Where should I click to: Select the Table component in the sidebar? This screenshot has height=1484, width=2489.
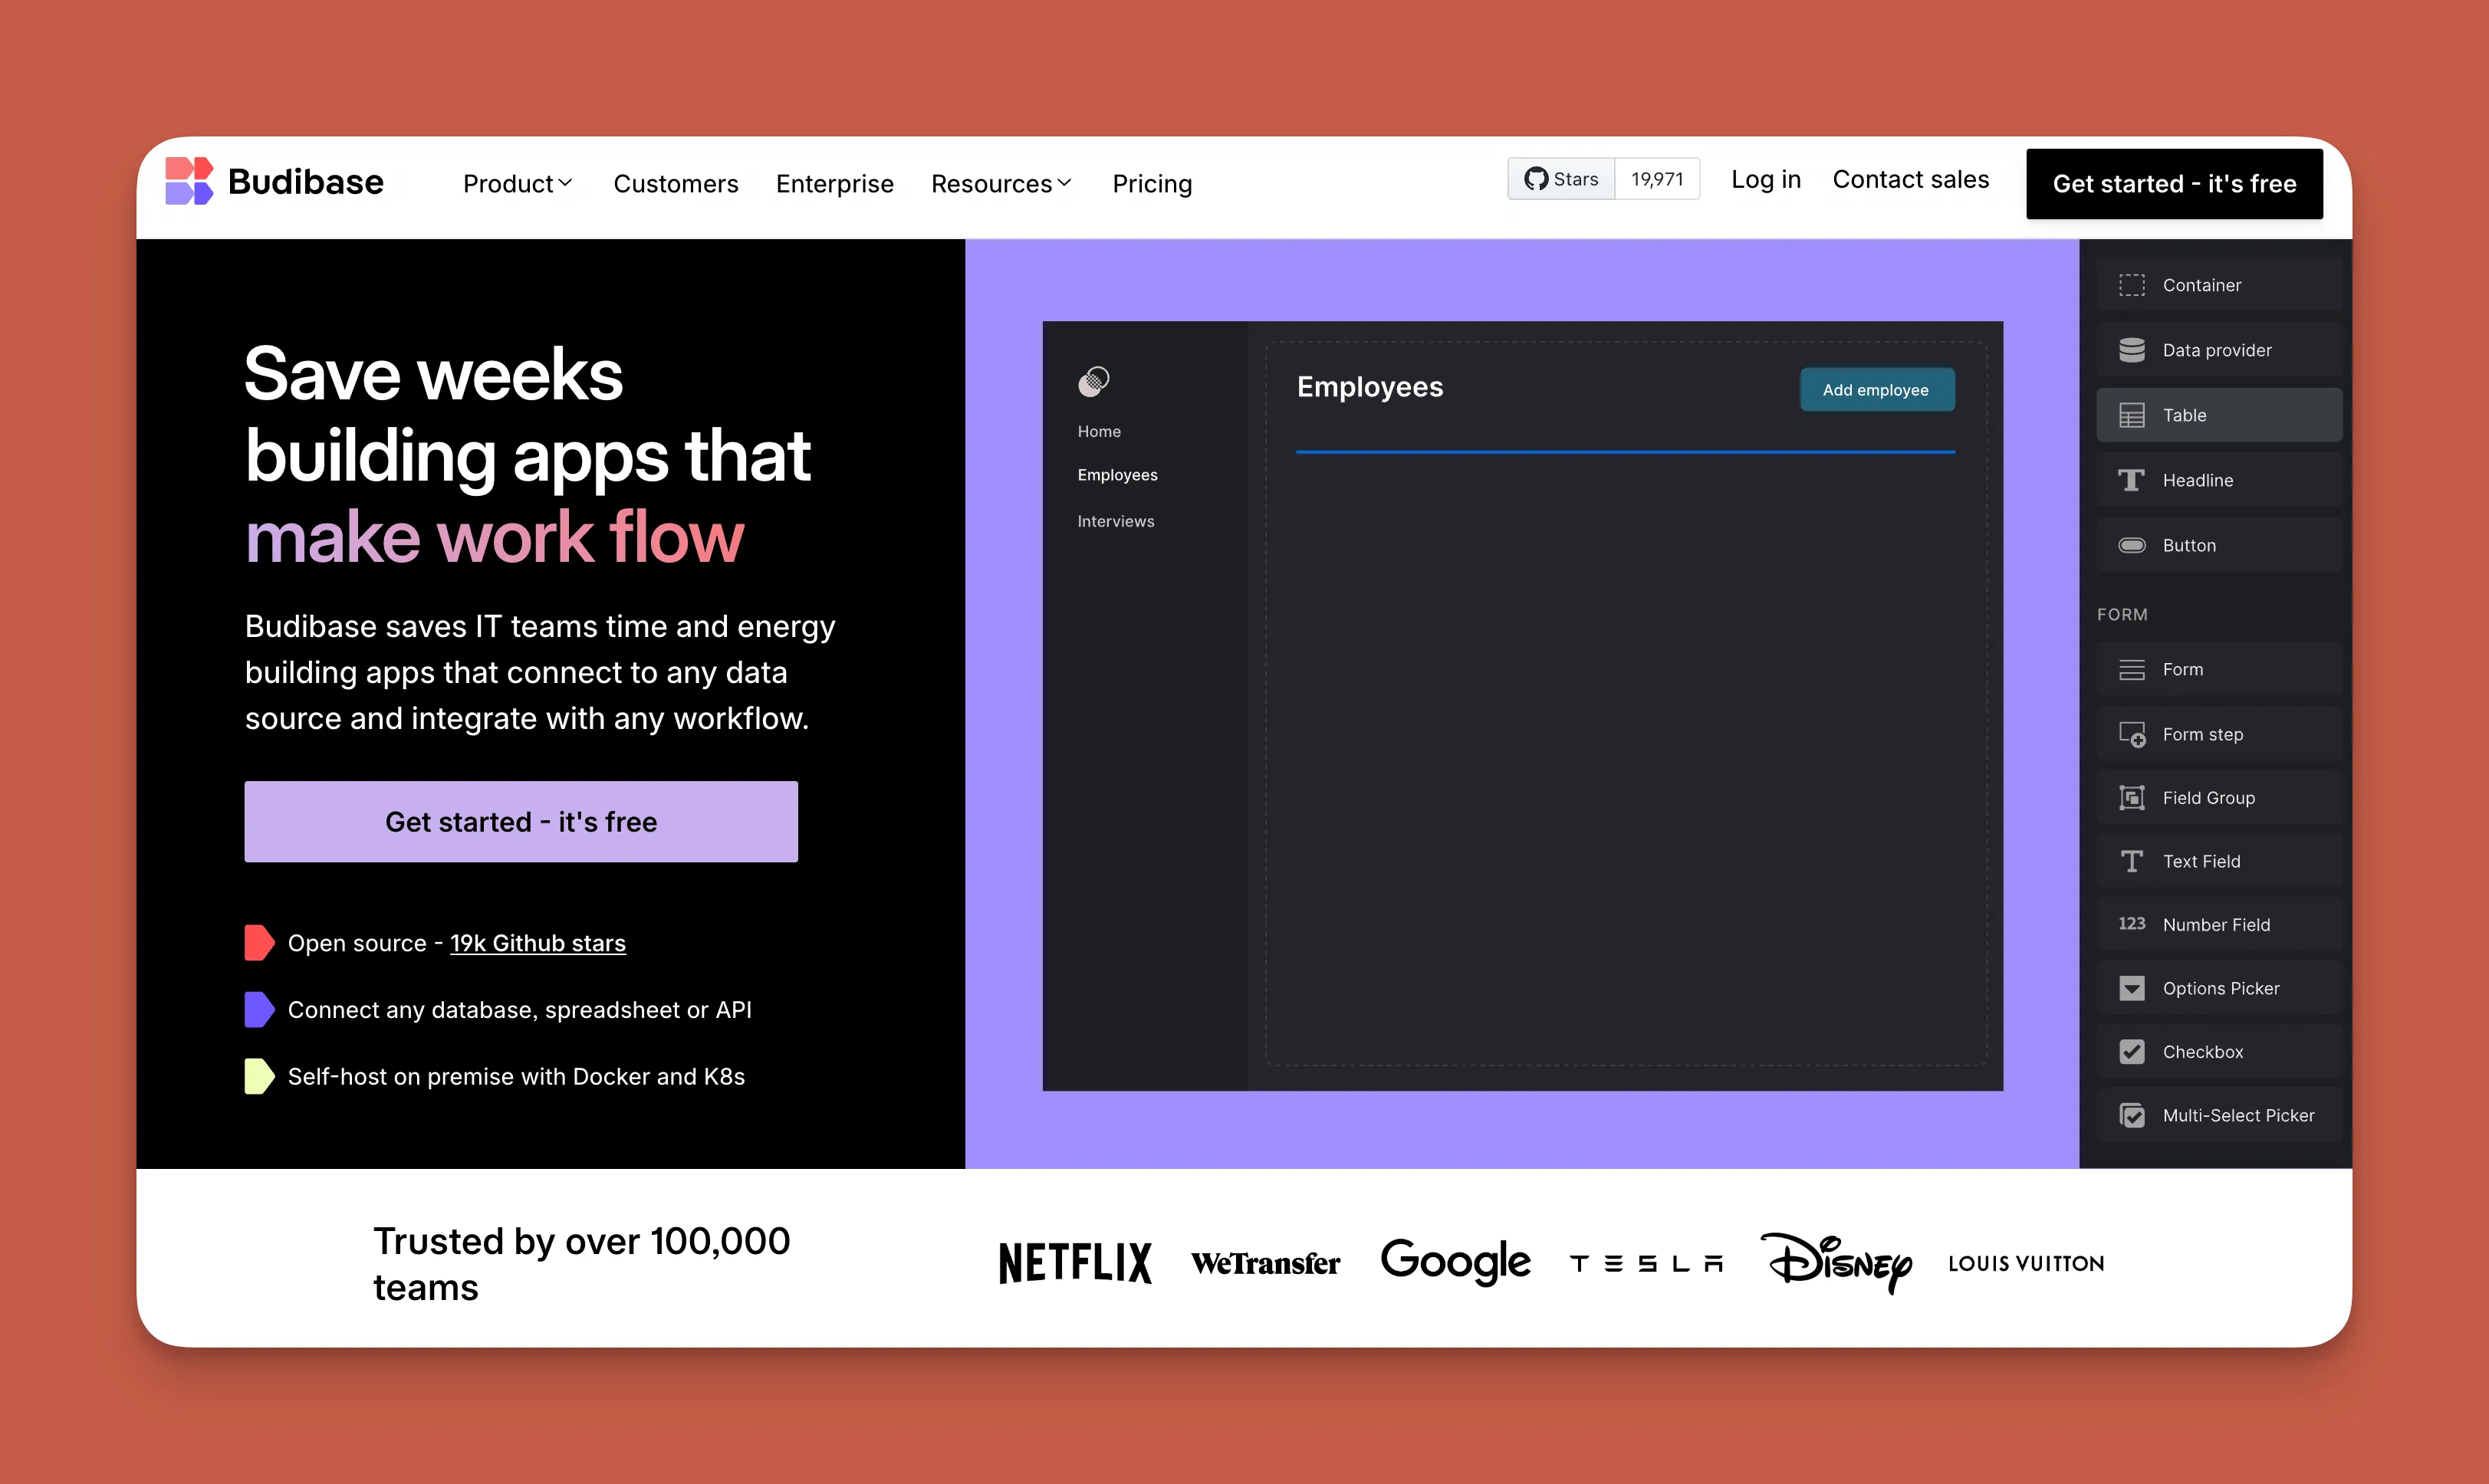point(2219,415)
